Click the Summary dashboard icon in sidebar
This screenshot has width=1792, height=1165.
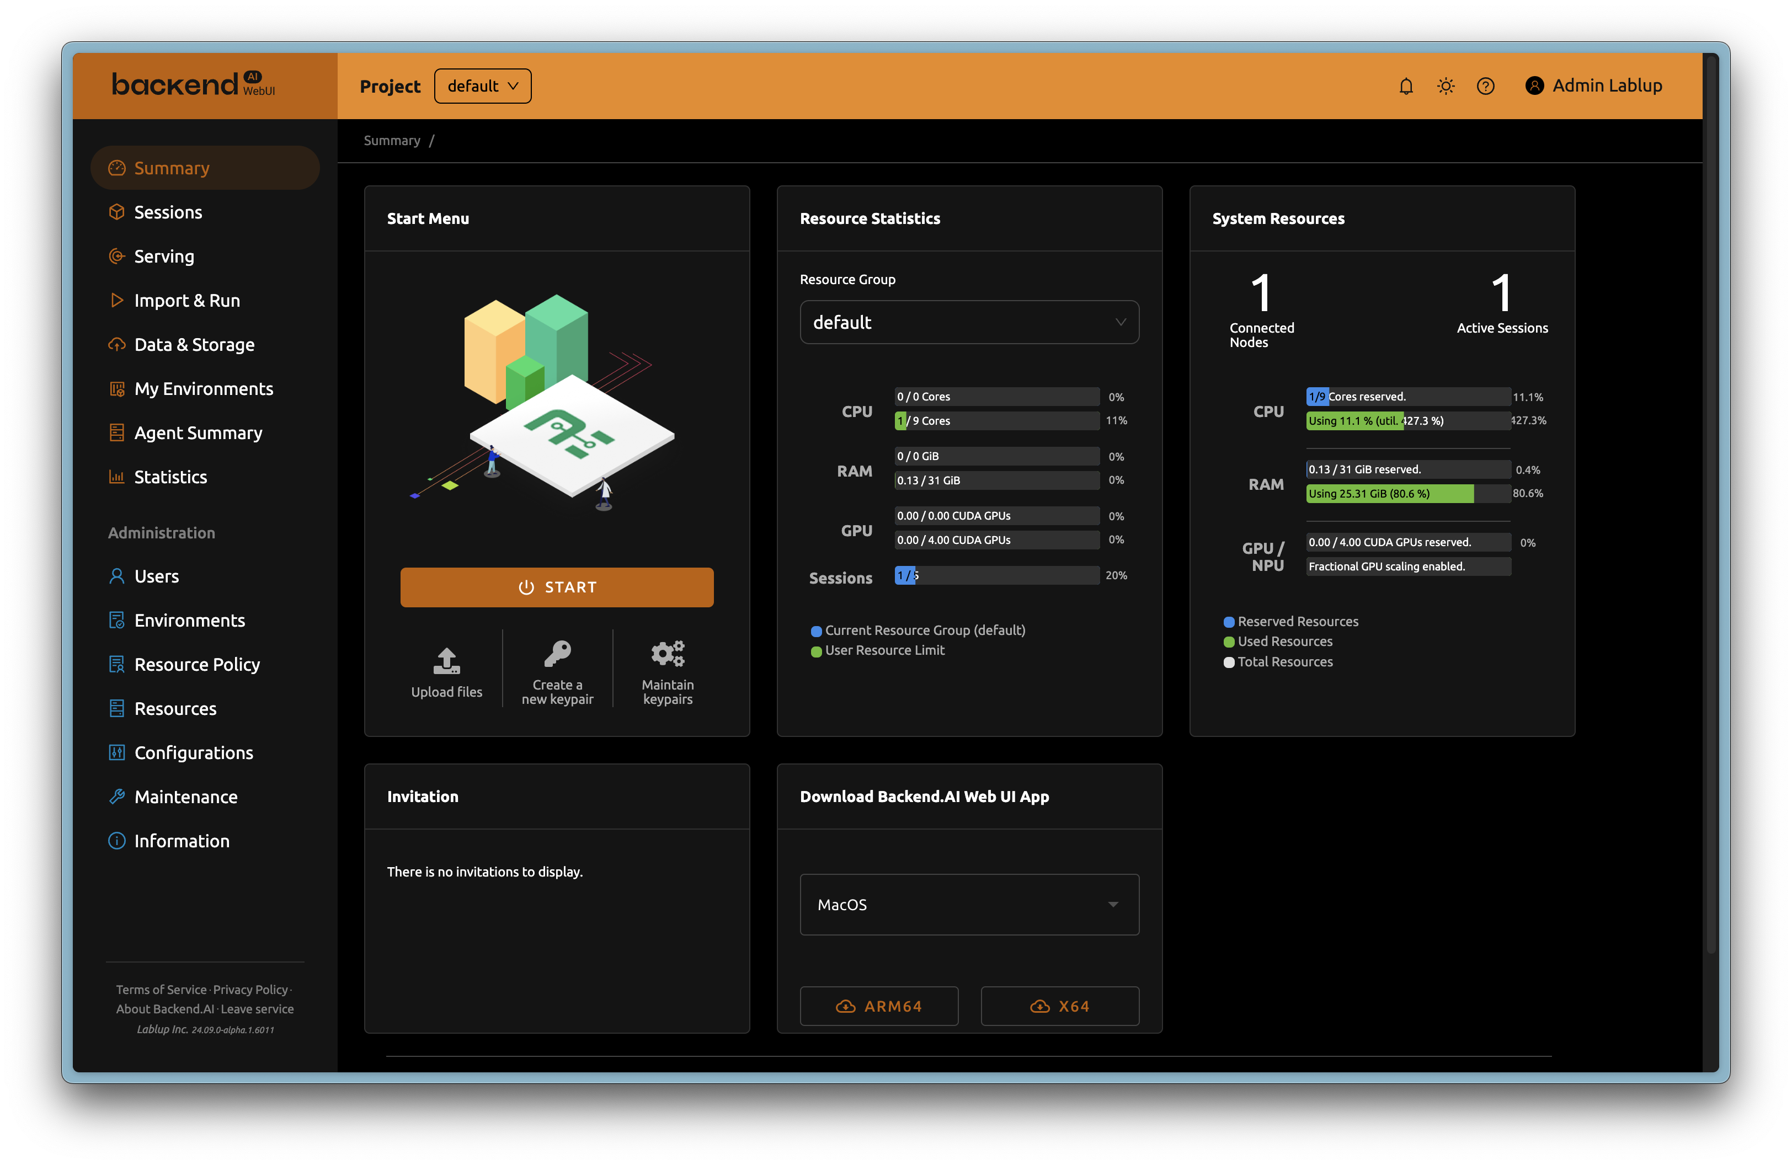(117, 168)
